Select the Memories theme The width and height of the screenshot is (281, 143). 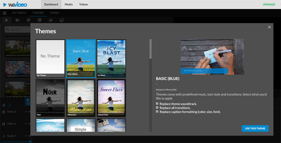pos(81,98)
